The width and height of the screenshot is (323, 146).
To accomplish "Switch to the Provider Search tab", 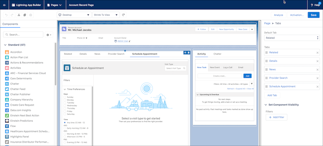I will 116,54.
